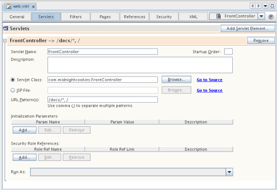Screen dimensions: 277x190
Task: Switch to the XML tab
Action: click(x=193, y=17)
